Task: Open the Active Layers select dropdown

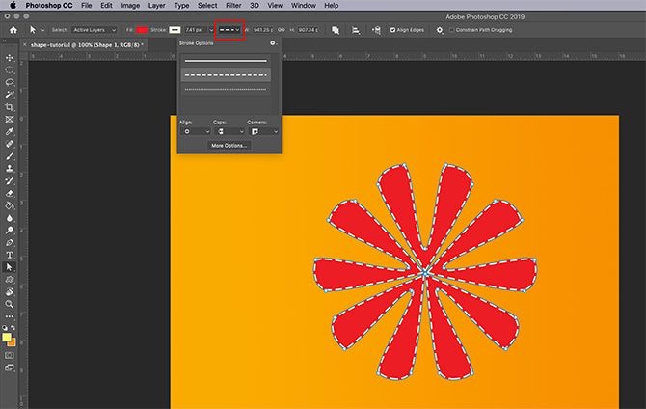Action: point(94,30)
